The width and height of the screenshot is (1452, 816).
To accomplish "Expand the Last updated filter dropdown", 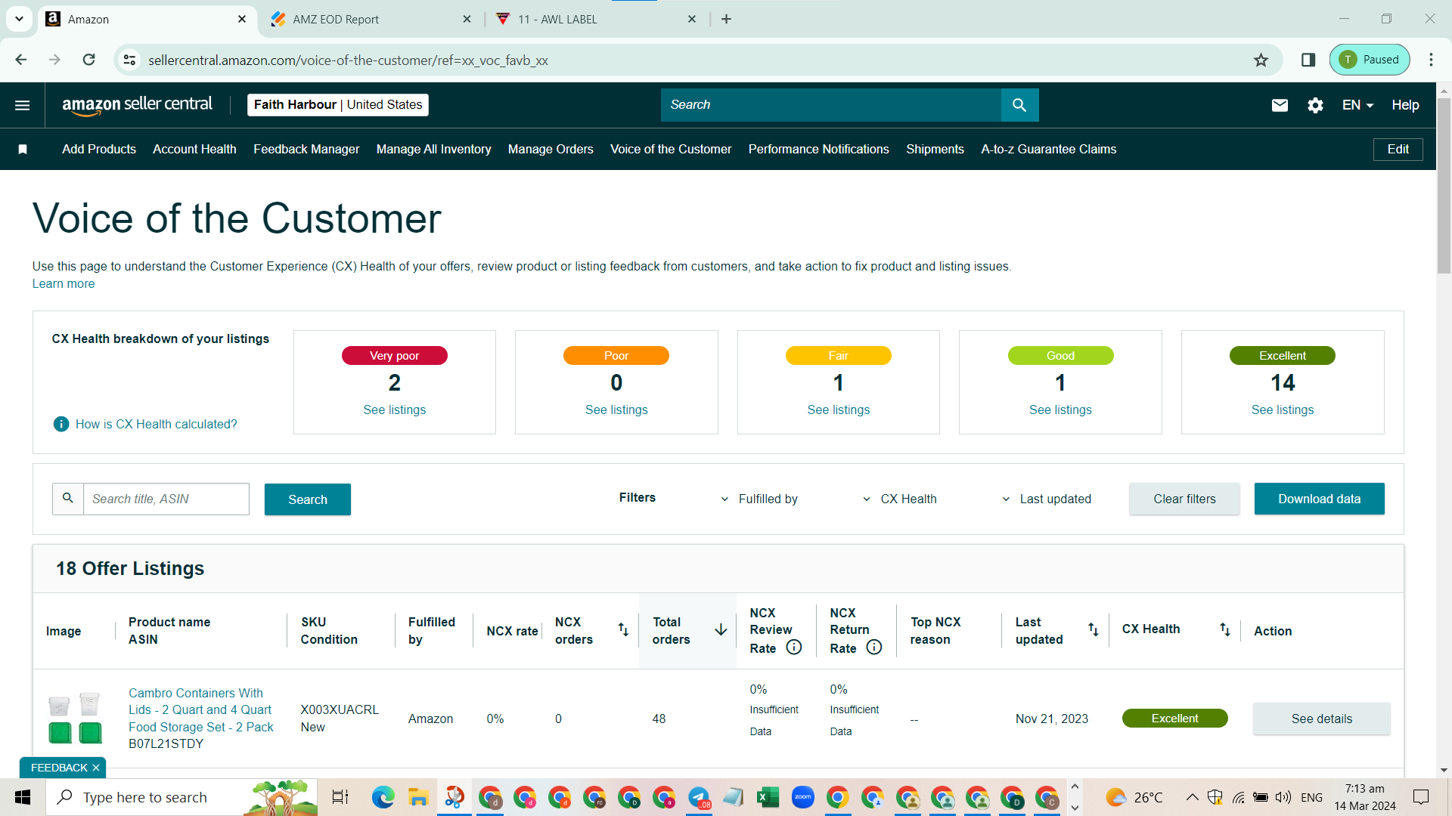I will pos(1046,499).
